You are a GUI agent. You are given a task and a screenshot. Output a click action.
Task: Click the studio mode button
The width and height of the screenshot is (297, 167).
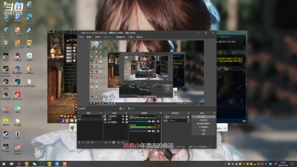tap(203, 127)
